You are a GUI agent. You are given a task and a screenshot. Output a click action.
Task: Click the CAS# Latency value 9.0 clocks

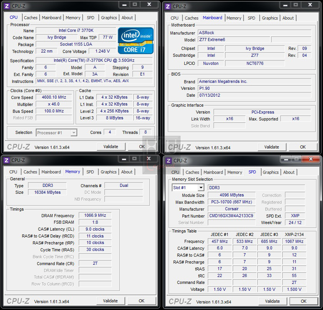[95, 229]
